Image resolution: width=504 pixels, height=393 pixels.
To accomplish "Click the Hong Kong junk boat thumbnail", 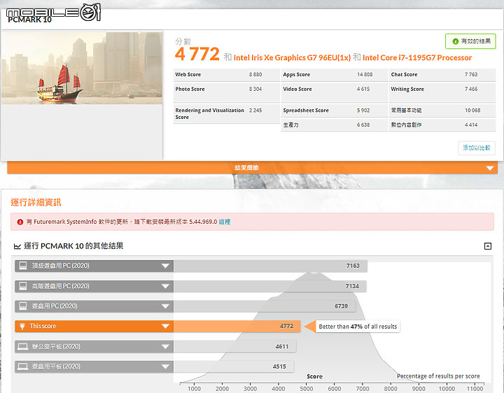I will coord(82,68).
